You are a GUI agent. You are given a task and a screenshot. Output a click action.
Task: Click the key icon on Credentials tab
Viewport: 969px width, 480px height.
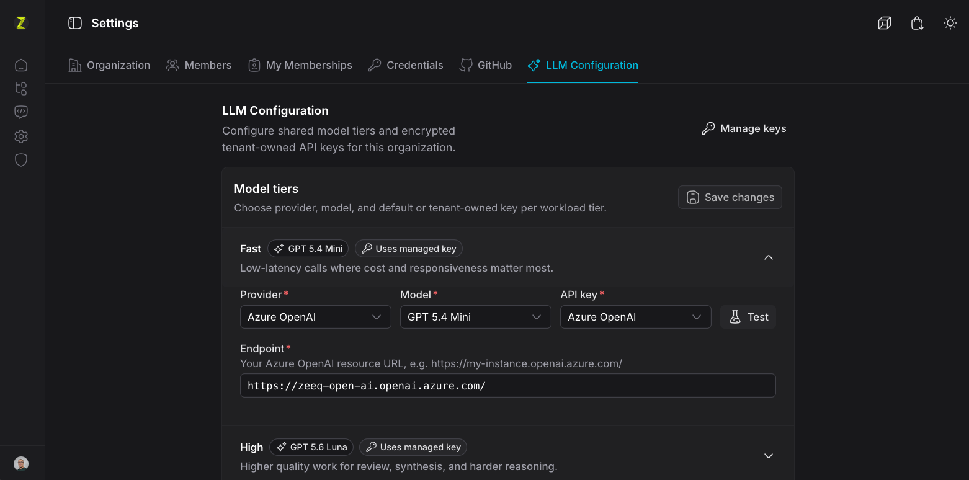[375, 65]
